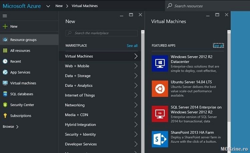Toggle the hamburger menu to collapse sidebar
Screen dimensions: 250x153
pyautogui.click(x=5, y=16)
